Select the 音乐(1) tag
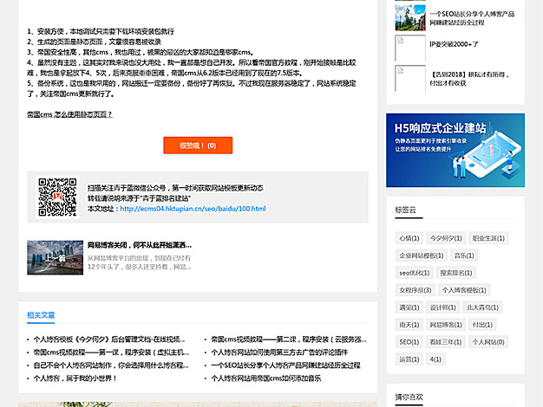The height and width of the screenshot is (407, 543). coord(464,255)
